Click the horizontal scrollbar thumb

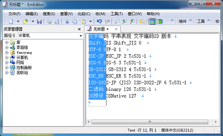coord(150,122)
